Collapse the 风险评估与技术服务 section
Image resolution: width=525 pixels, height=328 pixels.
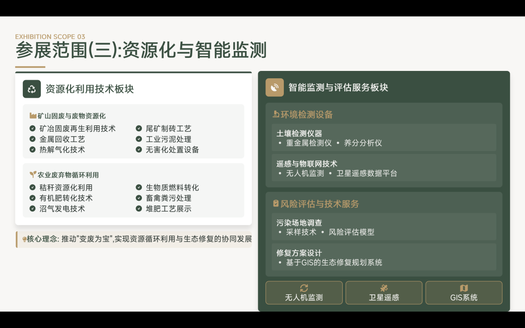(x=316, y=204)
